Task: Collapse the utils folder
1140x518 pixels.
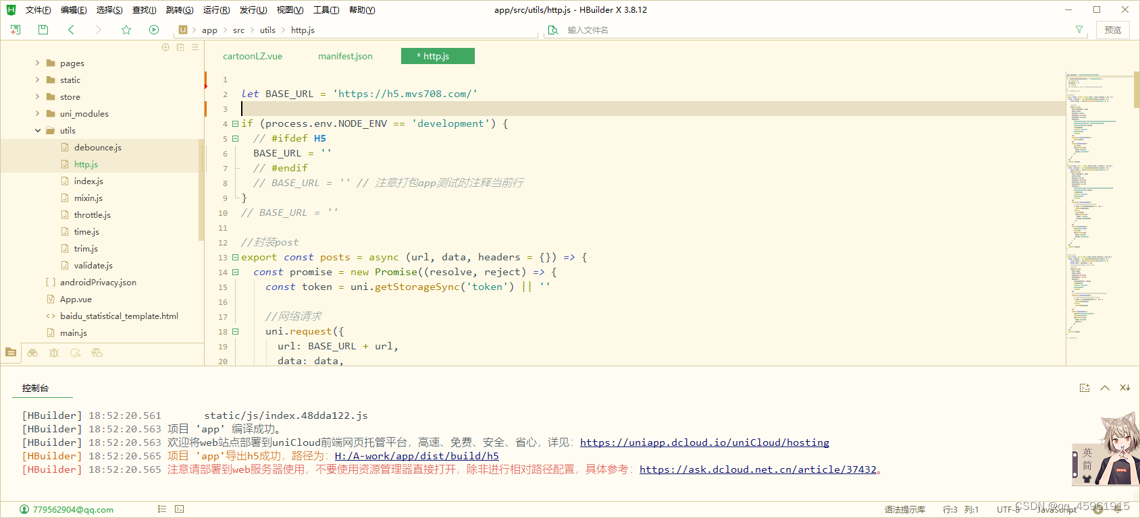Action: click(38, 130)
